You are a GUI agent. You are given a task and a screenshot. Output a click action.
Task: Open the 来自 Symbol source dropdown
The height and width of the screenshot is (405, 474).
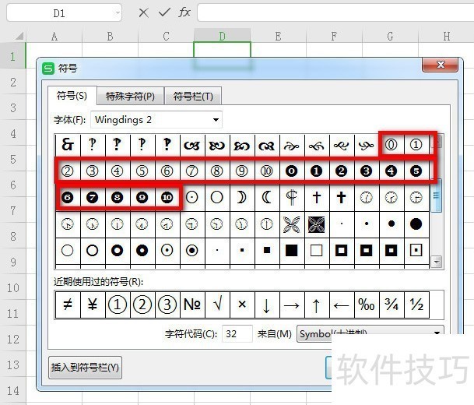click(x=437, y=333)
